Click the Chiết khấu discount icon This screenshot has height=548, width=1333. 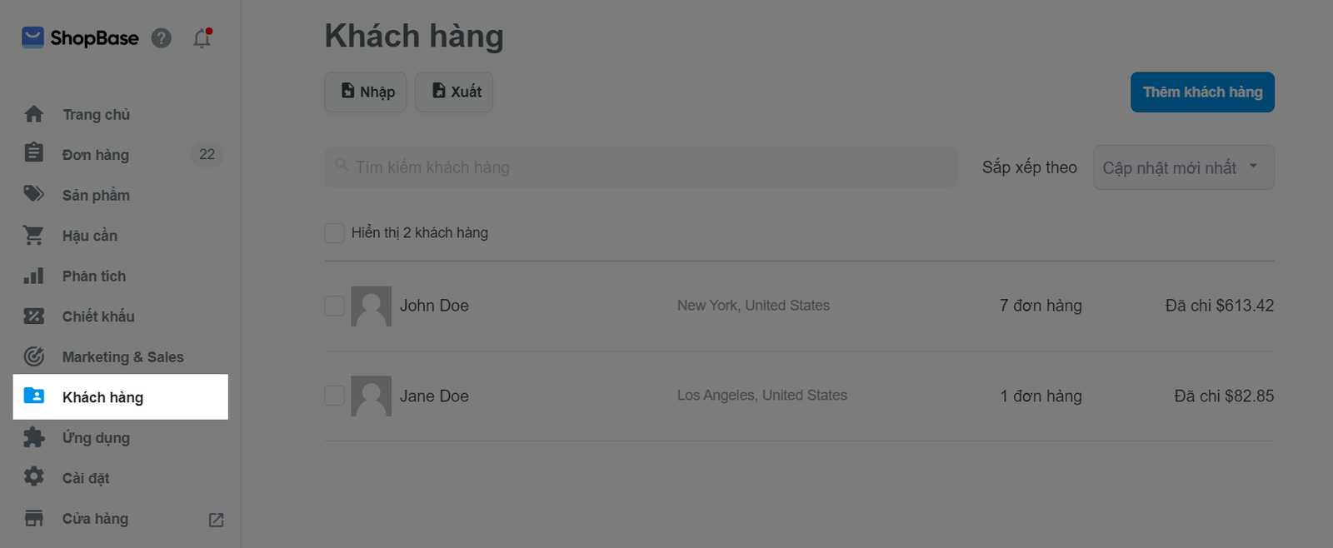[34, 316]
